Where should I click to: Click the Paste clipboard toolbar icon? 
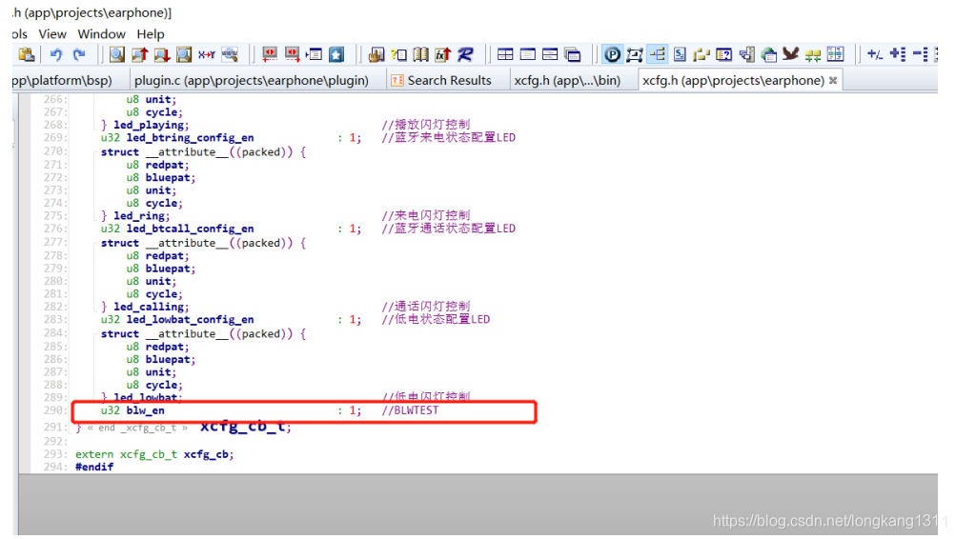27,55
